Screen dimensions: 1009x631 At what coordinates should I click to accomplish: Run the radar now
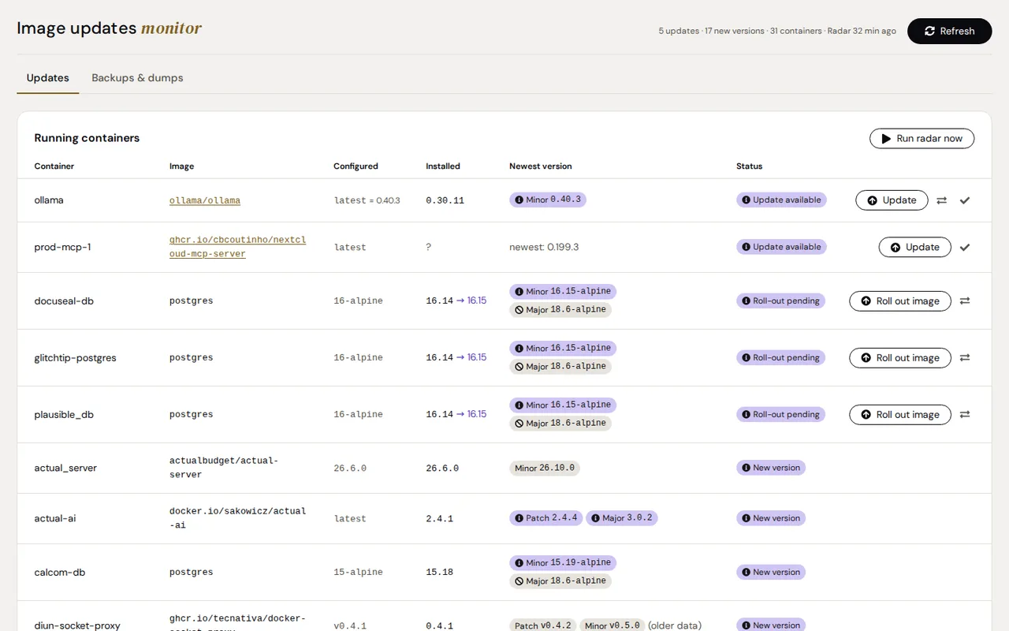coord(922,138)
